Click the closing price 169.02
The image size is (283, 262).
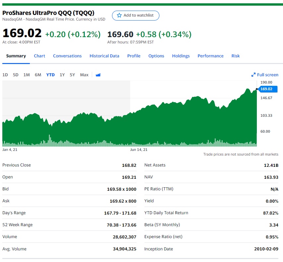[22, 33]
